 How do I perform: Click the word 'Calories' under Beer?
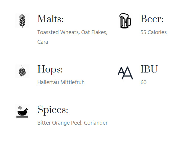[x=157, y=32]
